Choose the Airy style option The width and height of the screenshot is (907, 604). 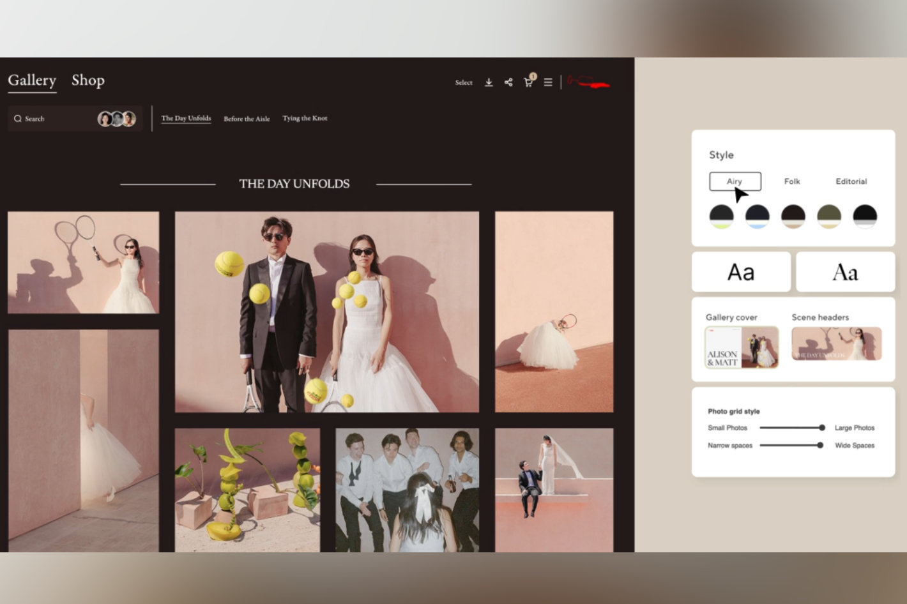pyautogui.click(x=735, y=181)
